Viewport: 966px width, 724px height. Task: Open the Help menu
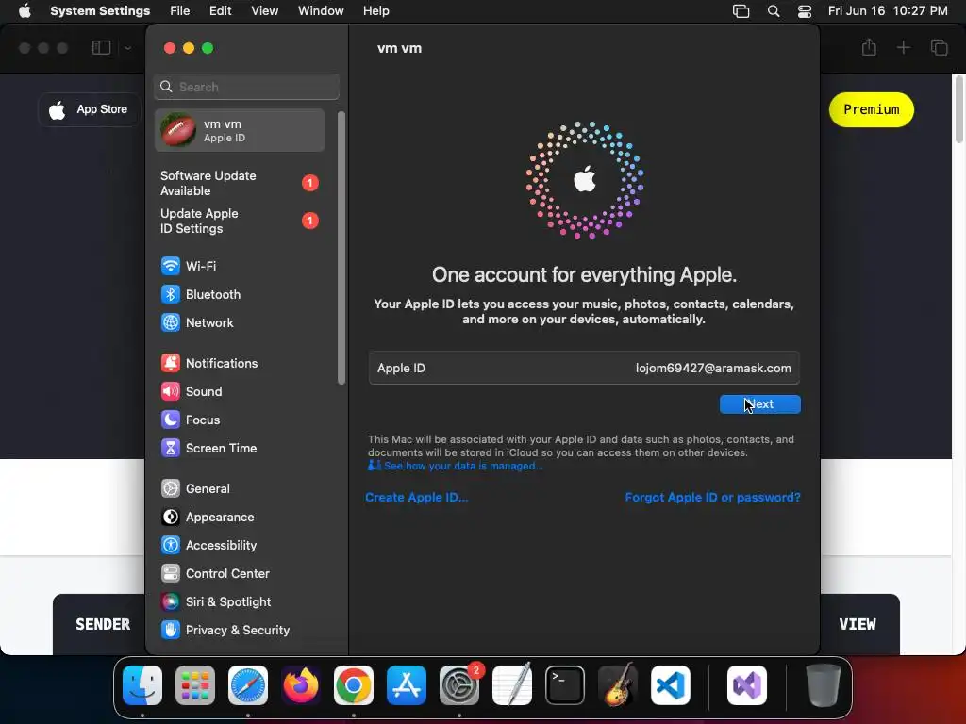375,11
